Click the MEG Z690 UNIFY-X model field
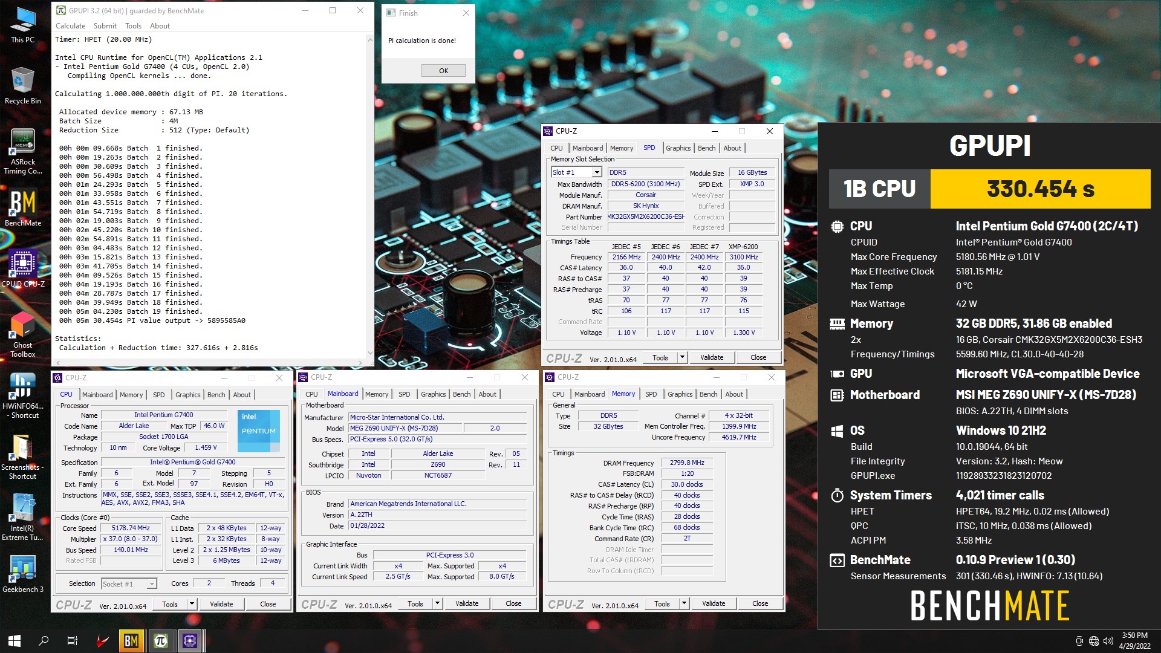Viewport: 1161px width, 653px height. click(405, 428)
